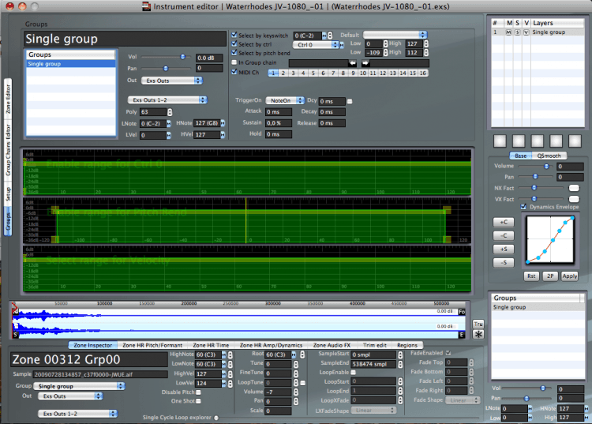592x424 pixels.
Task: Open the group Exs Outs 1-2 dropdown
Action: 167,99
